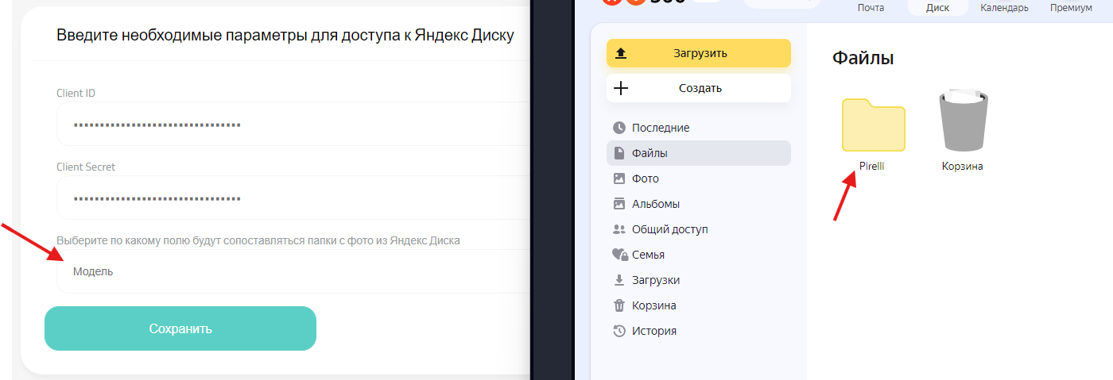Select Файлы in the sidebar

pyautogui.click(x=699, y=153)
